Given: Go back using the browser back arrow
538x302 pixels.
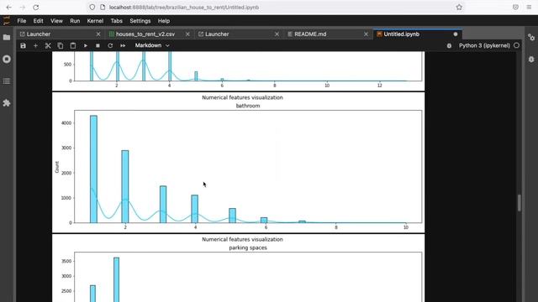Looking at the screenshot, I should click(x=9, y=8).
